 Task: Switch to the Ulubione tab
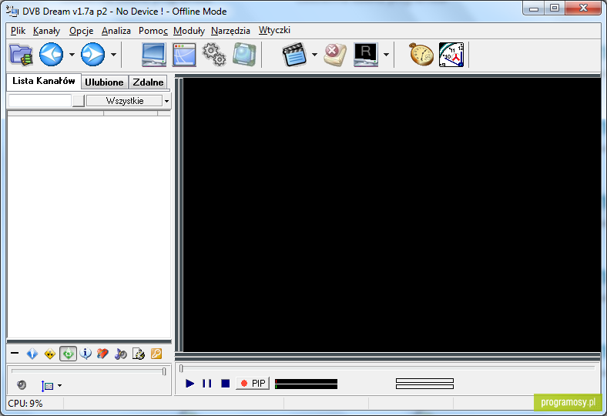point(104,82)
